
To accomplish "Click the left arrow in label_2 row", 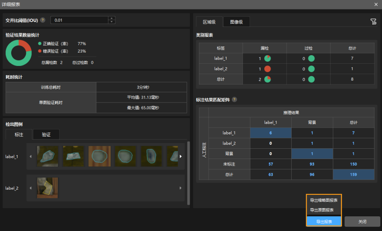I will point(31,188).
